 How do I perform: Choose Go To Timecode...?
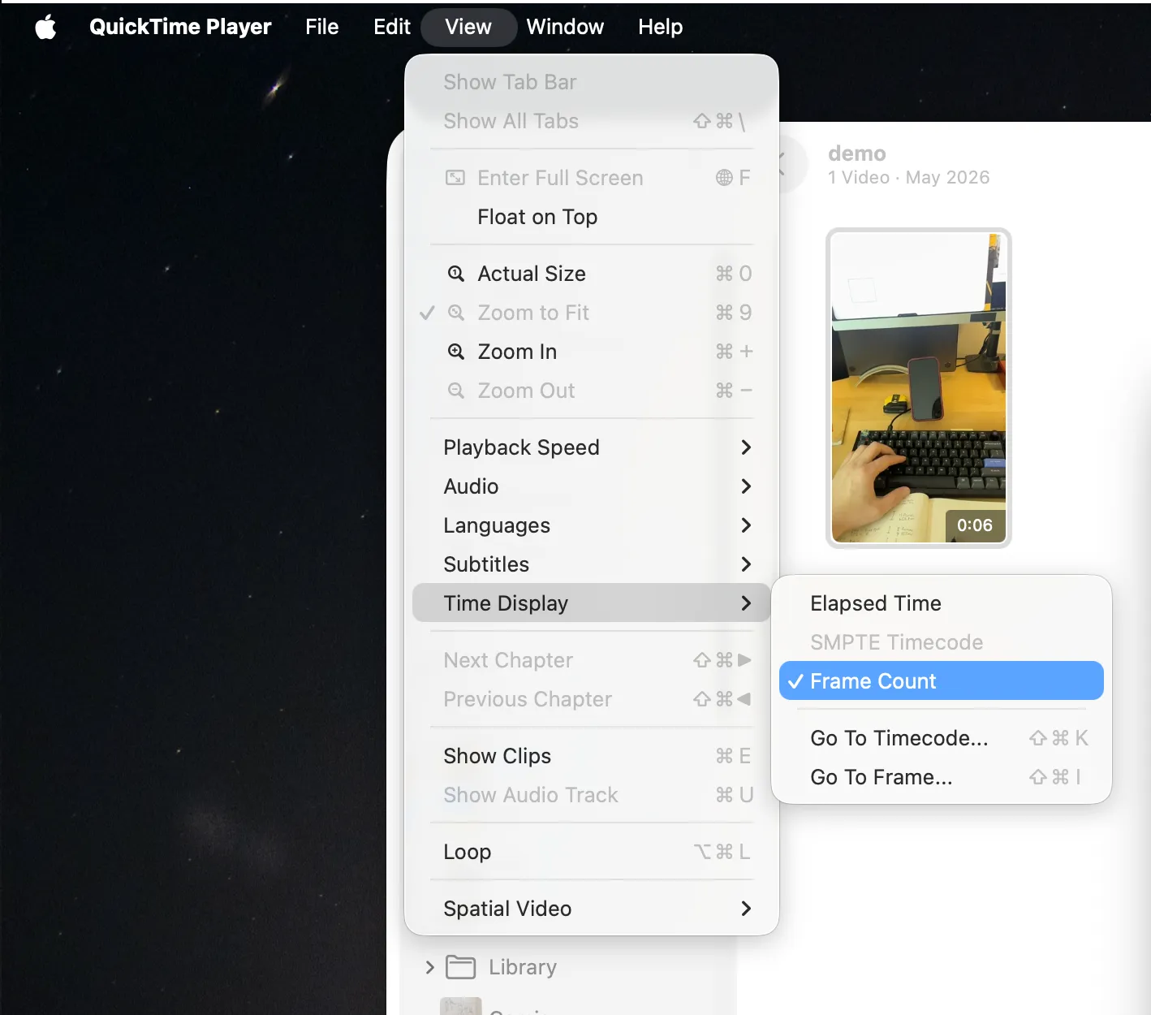click(942, 738)
